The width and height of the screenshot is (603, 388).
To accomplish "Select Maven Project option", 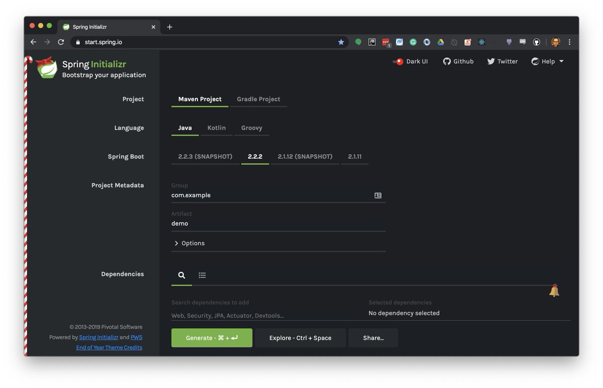I will point(200,100).
